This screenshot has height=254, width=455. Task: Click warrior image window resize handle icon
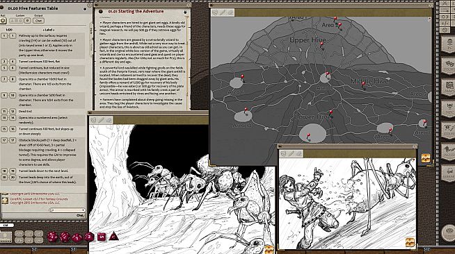410,242
